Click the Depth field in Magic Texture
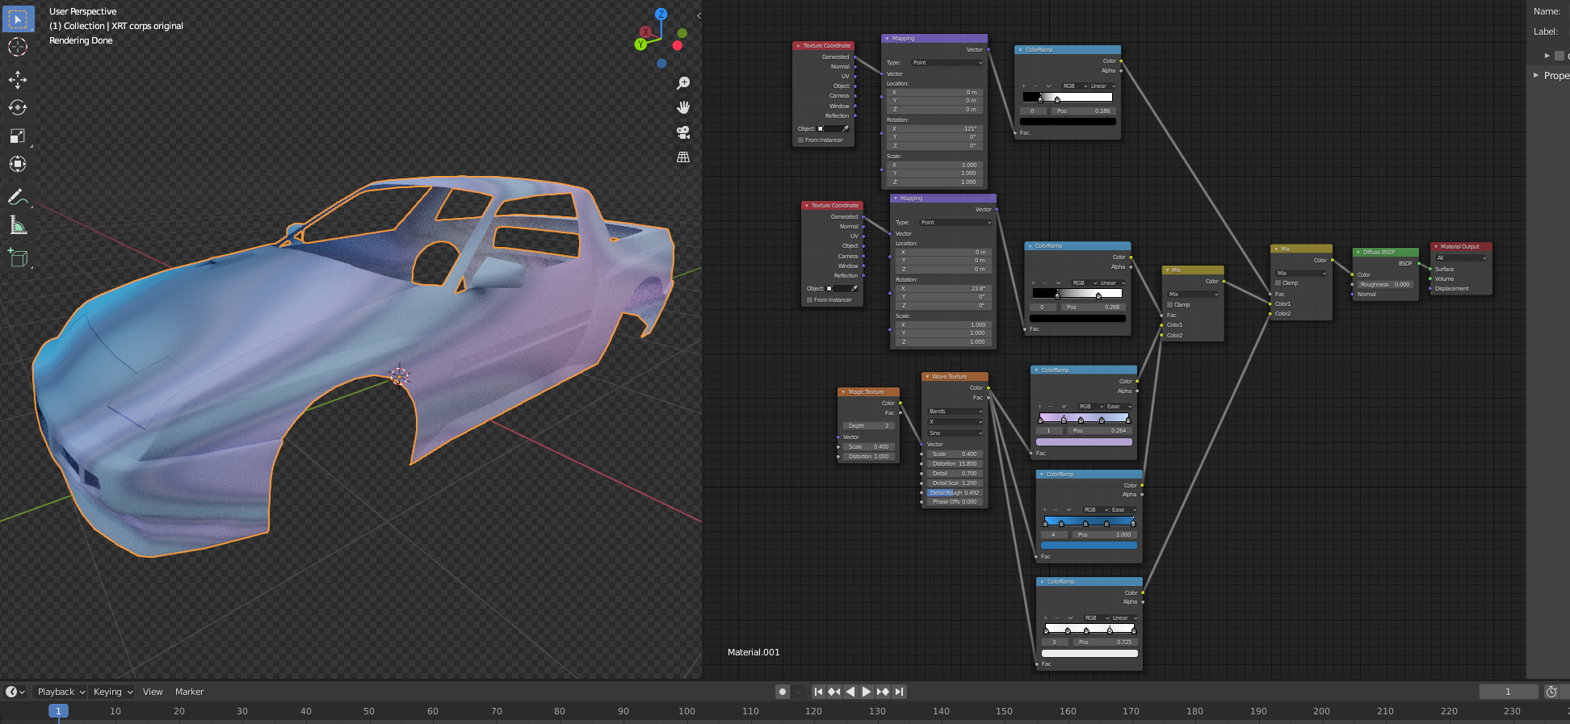The width and height of the screenshot is (1570, 724). coord(869,426)
